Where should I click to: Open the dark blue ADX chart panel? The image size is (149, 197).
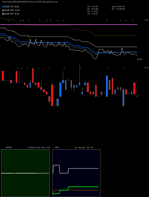pos(76,173)
